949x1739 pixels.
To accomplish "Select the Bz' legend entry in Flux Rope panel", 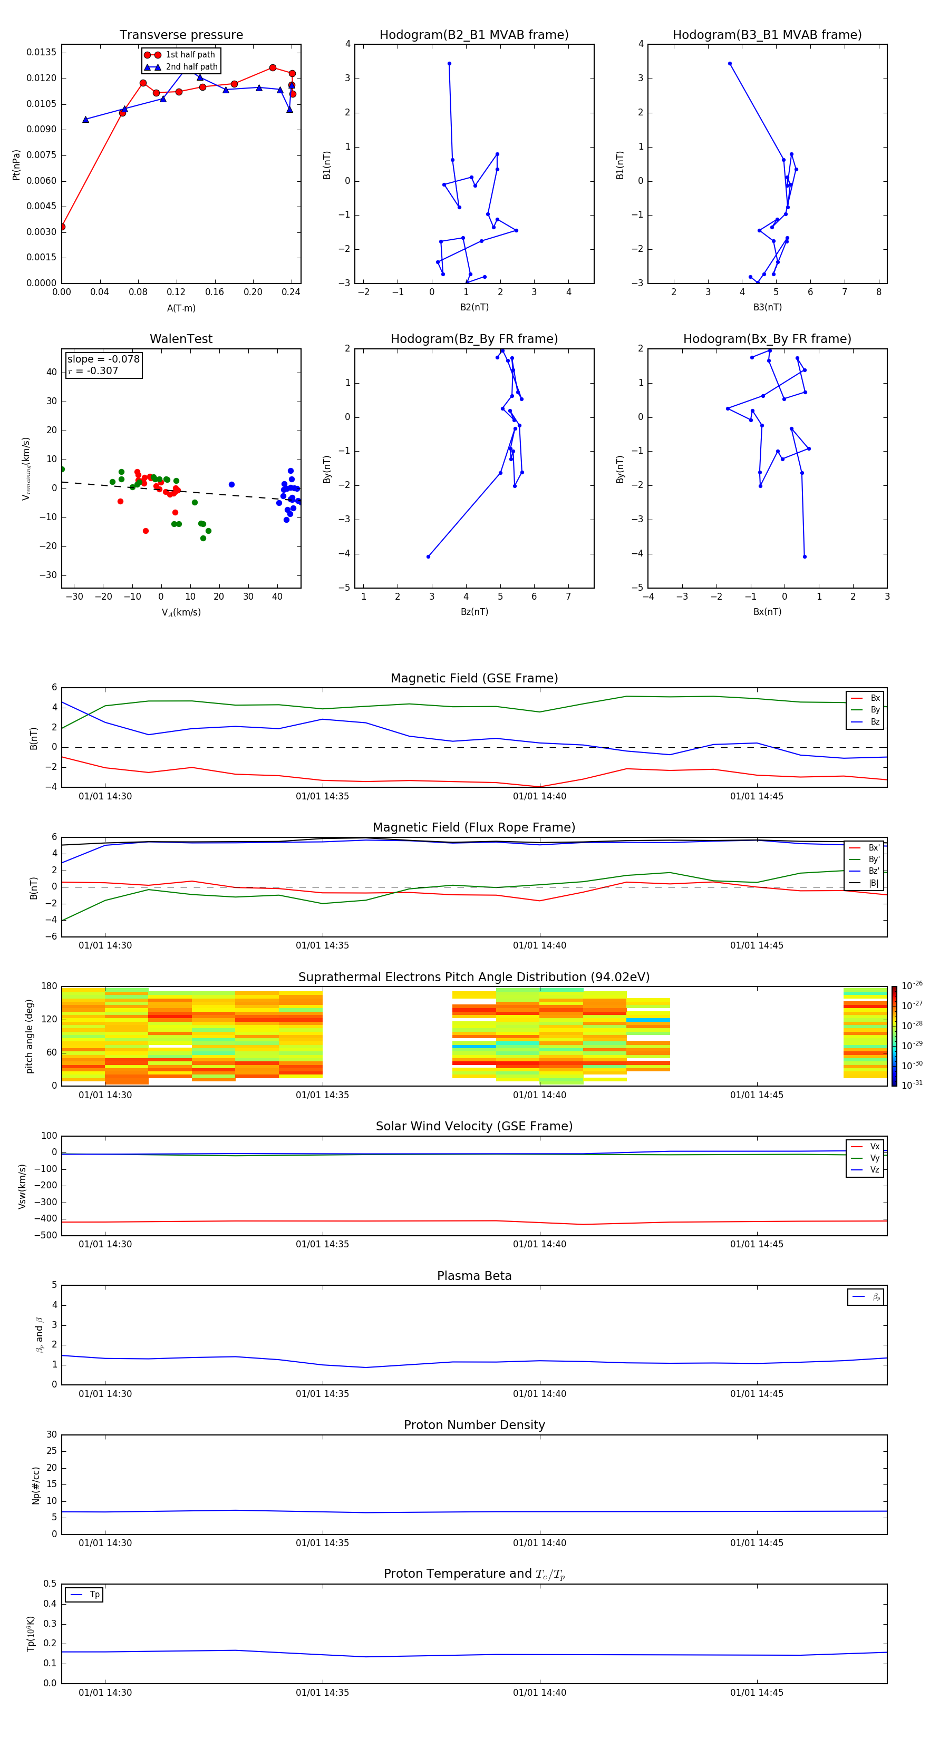I will pos(865,871).
